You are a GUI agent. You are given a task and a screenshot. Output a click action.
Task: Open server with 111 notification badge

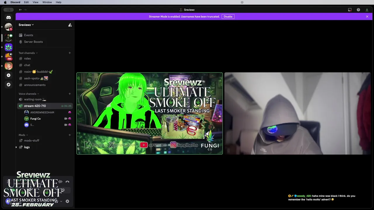point(8,56)
